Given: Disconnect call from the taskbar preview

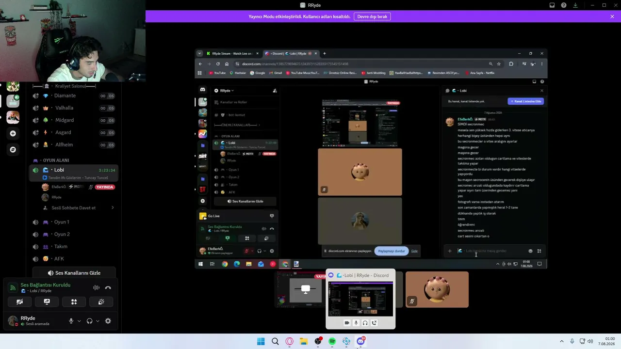Looking at the screenshot, I should click(x=375, y=323).
